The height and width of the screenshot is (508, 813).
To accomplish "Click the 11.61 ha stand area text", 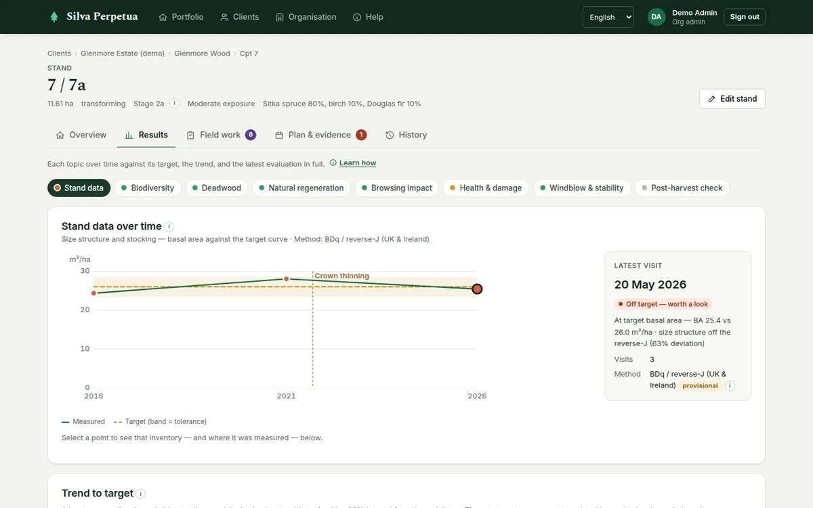I will [x=60, y=104].
